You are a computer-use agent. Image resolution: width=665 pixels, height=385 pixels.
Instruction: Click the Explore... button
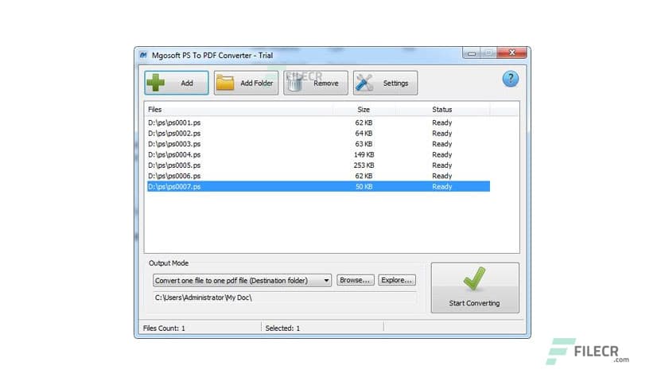pyautogui.click(x=397, y=280)
